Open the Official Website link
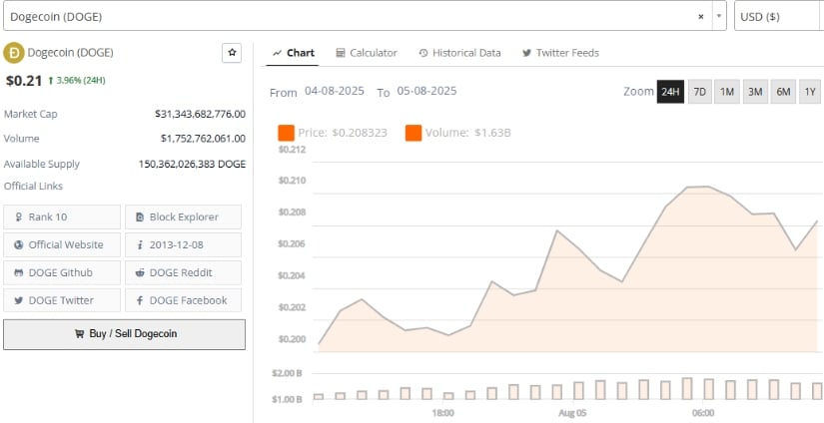The width and height of the screenshot is (824, 423). (62, 244)
